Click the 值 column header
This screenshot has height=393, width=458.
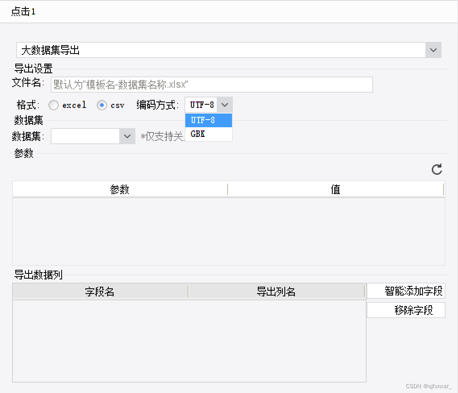[336, 189]
